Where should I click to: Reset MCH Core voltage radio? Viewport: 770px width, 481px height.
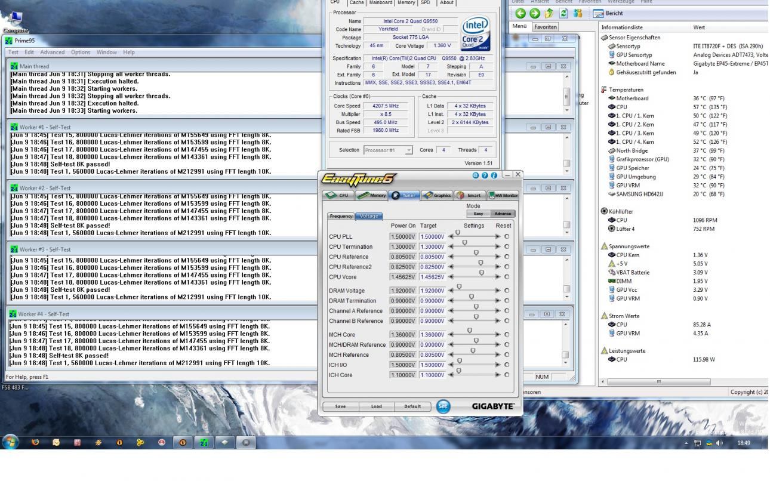(507, 335)
